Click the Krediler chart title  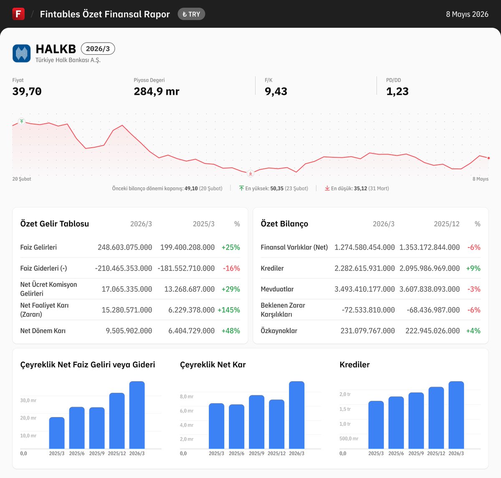click(355, 364)
